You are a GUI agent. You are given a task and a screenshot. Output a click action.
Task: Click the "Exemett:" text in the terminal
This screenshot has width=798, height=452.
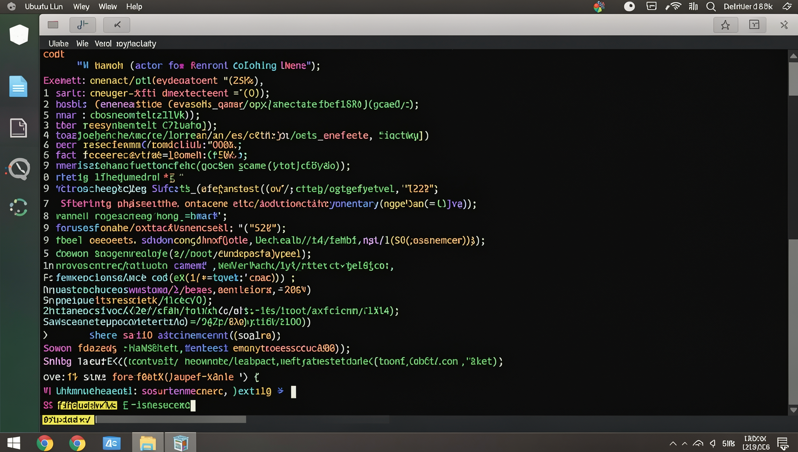click(x=64, y=80)
